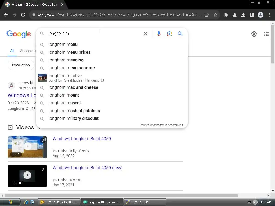This screenshot has height=206, width=275.
Task: Play the 50:11 video thumbnail
Action: 27,147
